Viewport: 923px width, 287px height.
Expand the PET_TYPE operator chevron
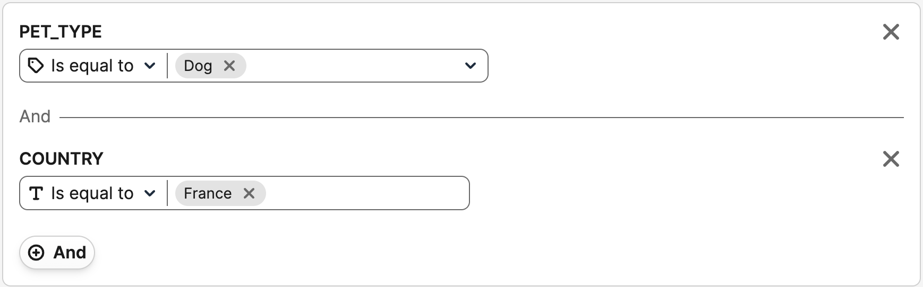click(150, 66)
